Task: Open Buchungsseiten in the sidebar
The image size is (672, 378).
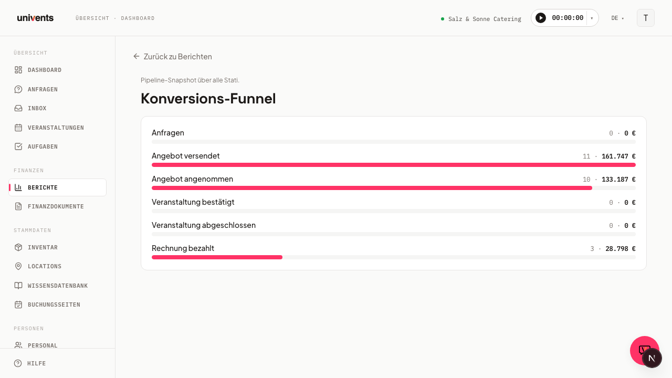Action: [x=57, y=304]
